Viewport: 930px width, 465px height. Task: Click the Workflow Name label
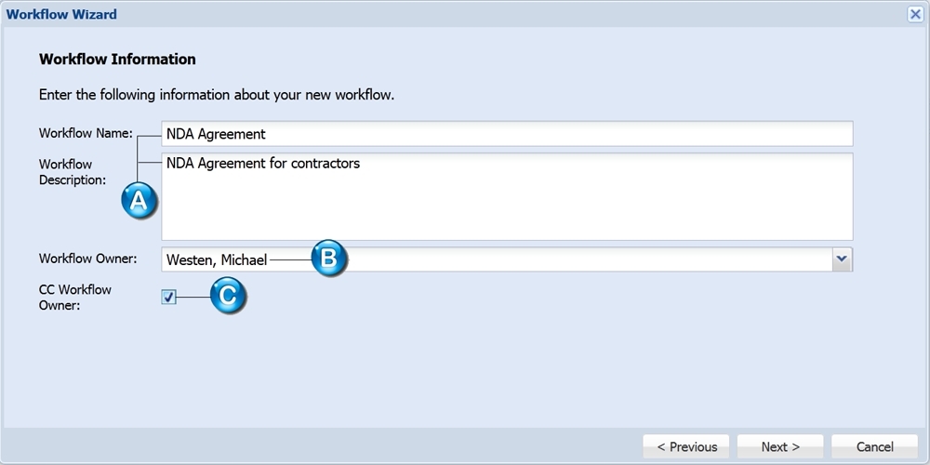pyautogui.click(x=86, y=133)
